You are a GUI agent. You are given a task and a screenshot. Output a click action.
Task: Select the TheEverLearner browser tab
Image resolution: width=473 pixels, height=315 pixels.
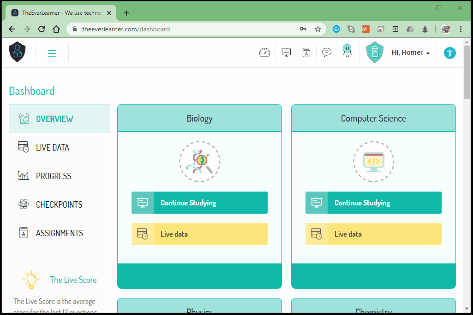[60, 13]
